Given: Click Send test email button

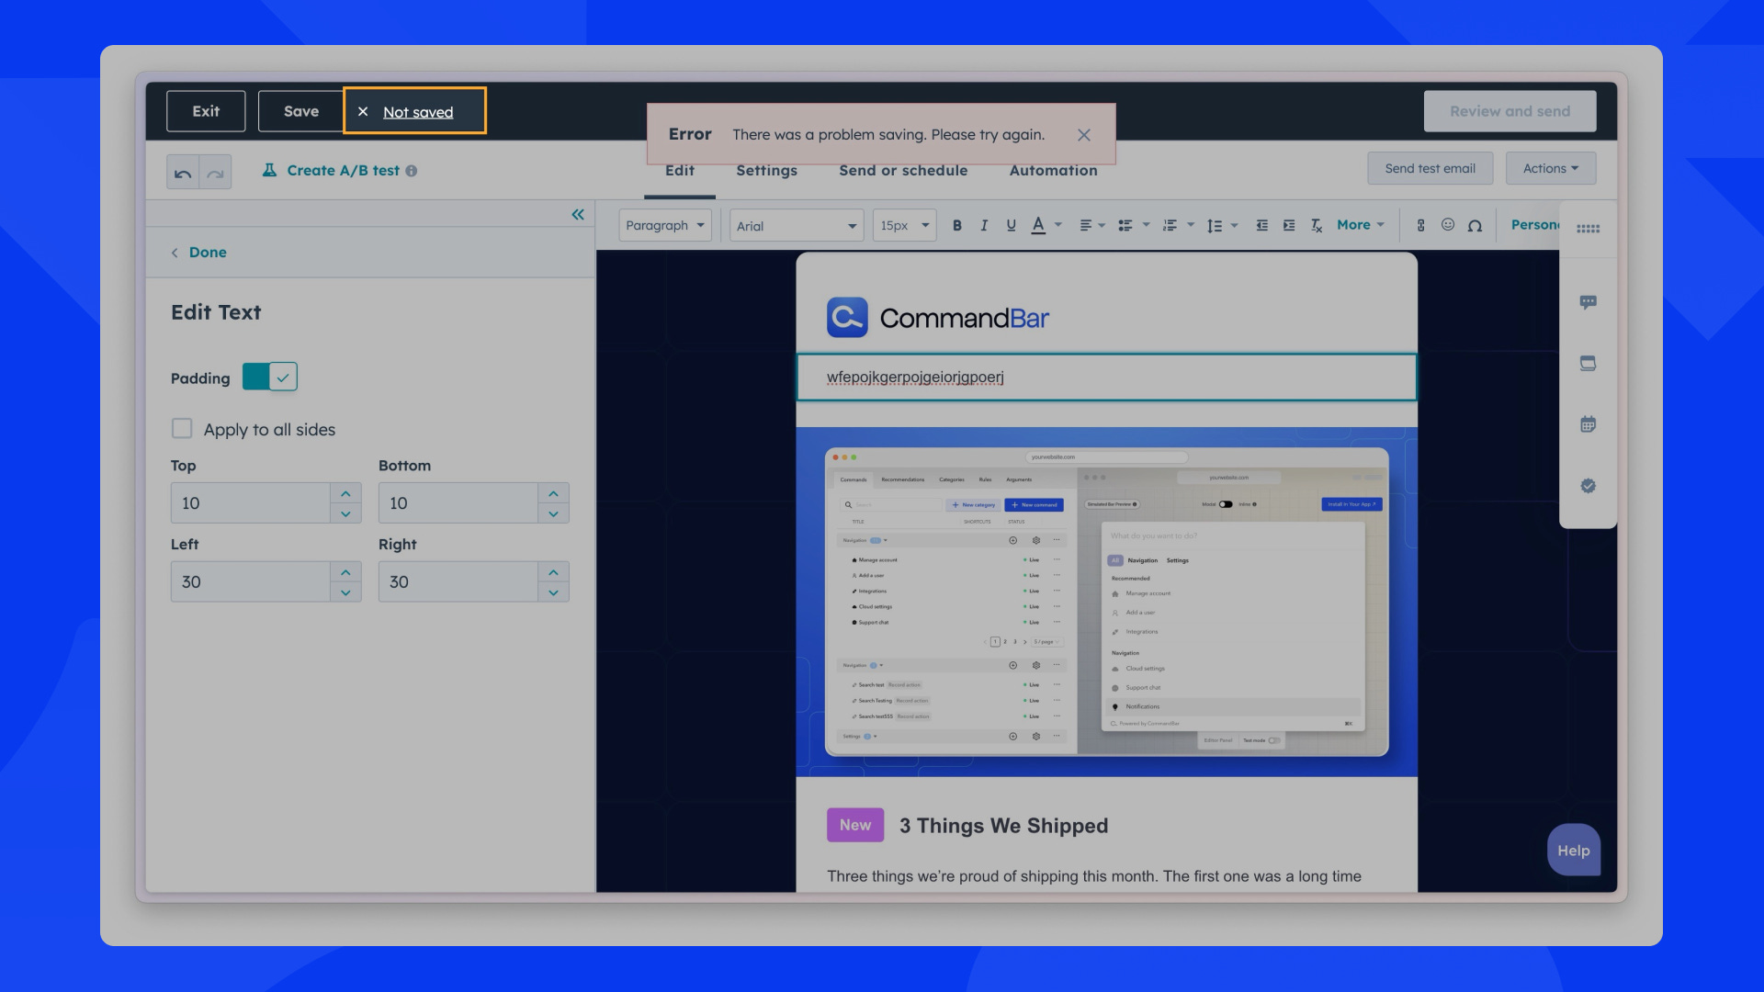Looking at the screenshot, I should [x=1430, y=168].
